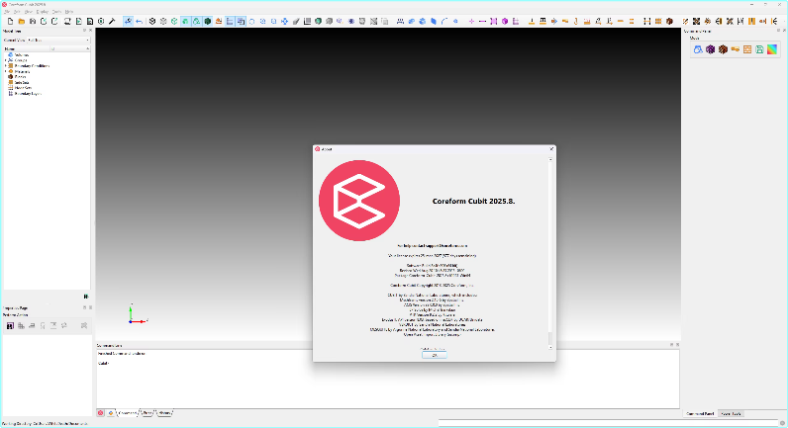Click the 'Coreform Cubit 2025.8.' title text

473,202
